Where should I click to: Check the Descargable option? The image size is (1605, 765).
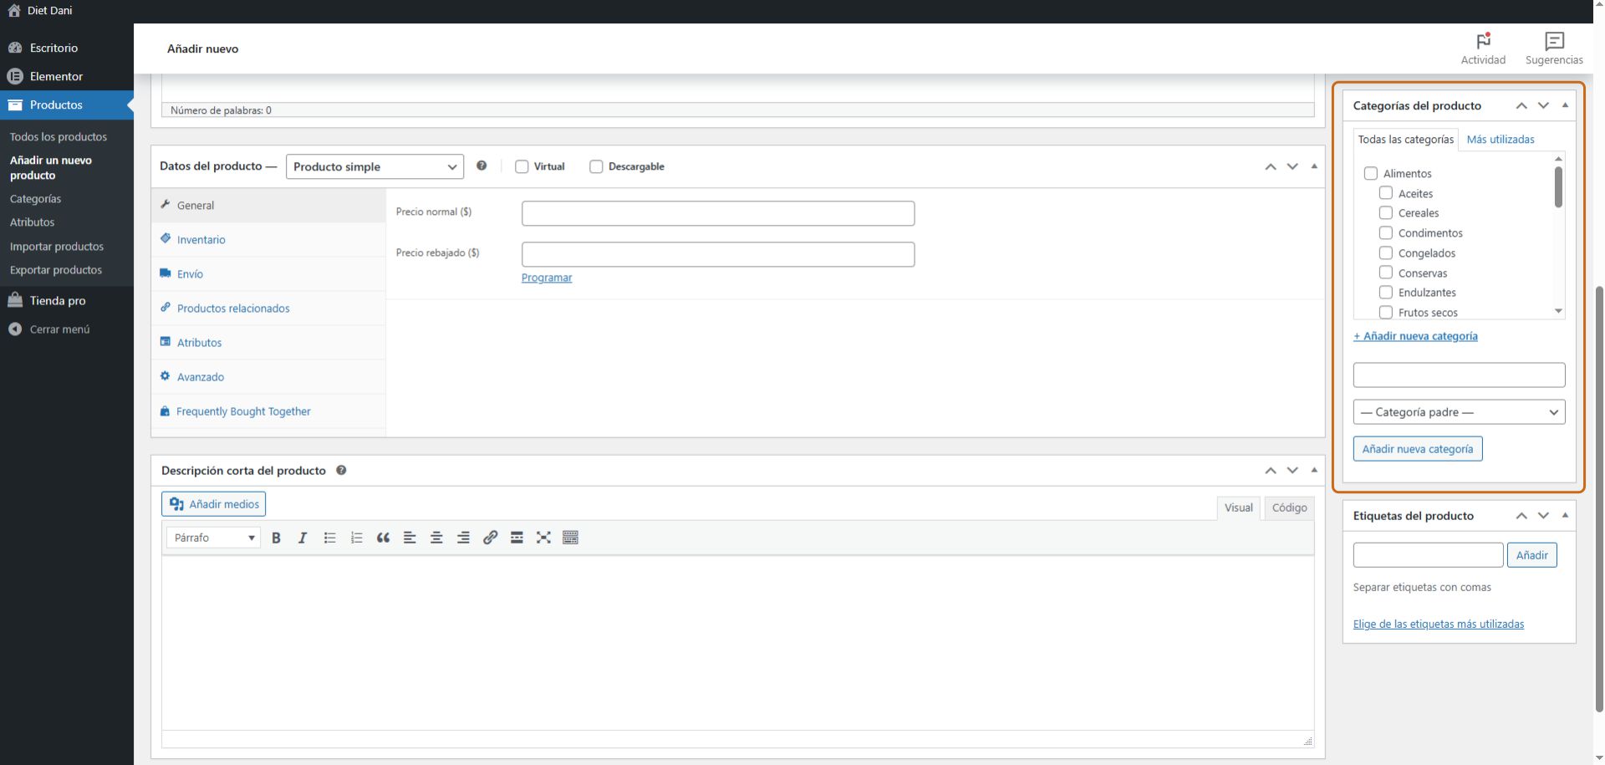click(596, 166)
